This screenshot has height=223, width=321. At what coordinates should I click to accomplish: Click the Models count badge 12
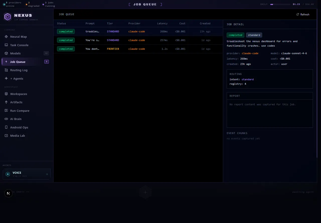46,53
